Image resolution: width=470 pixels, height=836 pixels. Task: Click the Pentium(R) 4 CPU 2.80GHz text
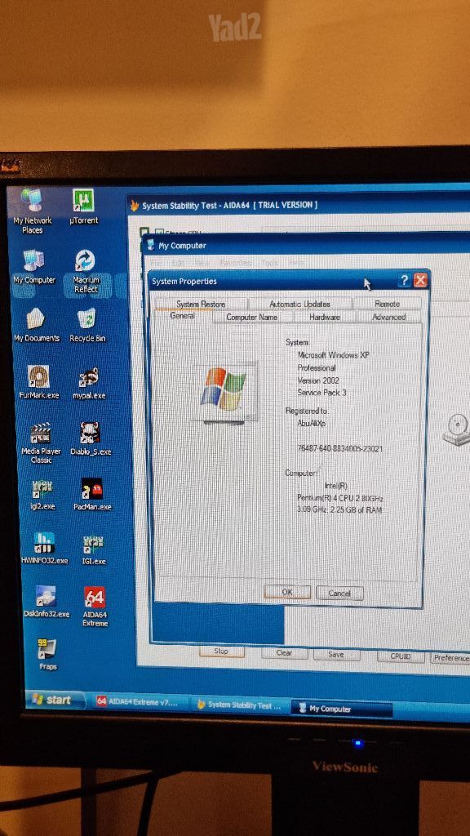point(340,498)
